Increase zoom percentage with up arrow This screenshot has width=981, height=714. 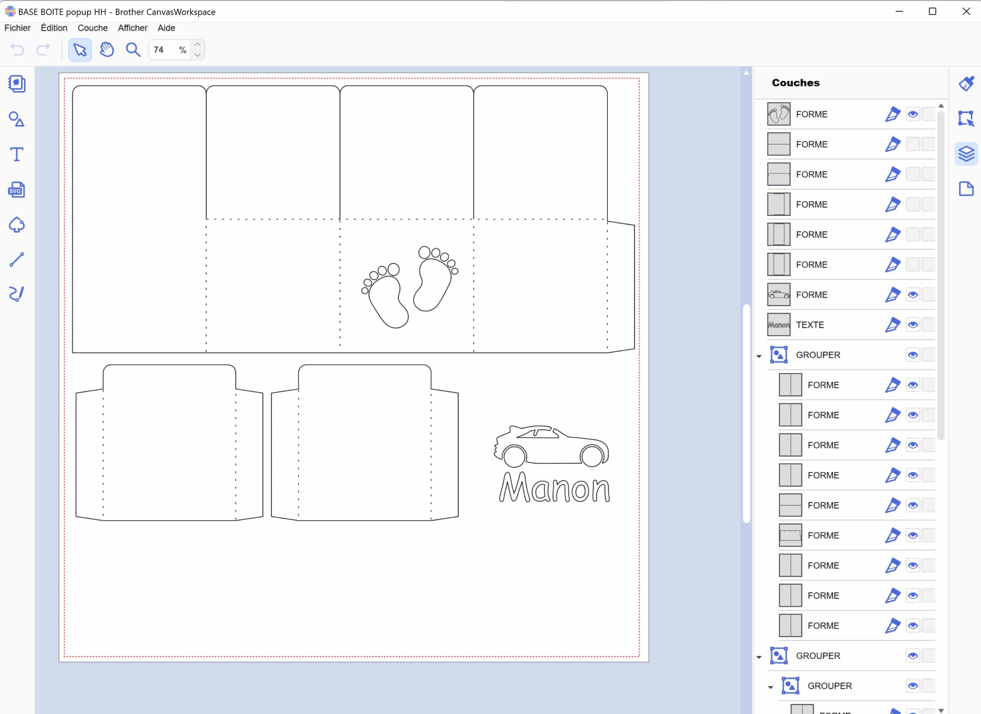(197, 44)
